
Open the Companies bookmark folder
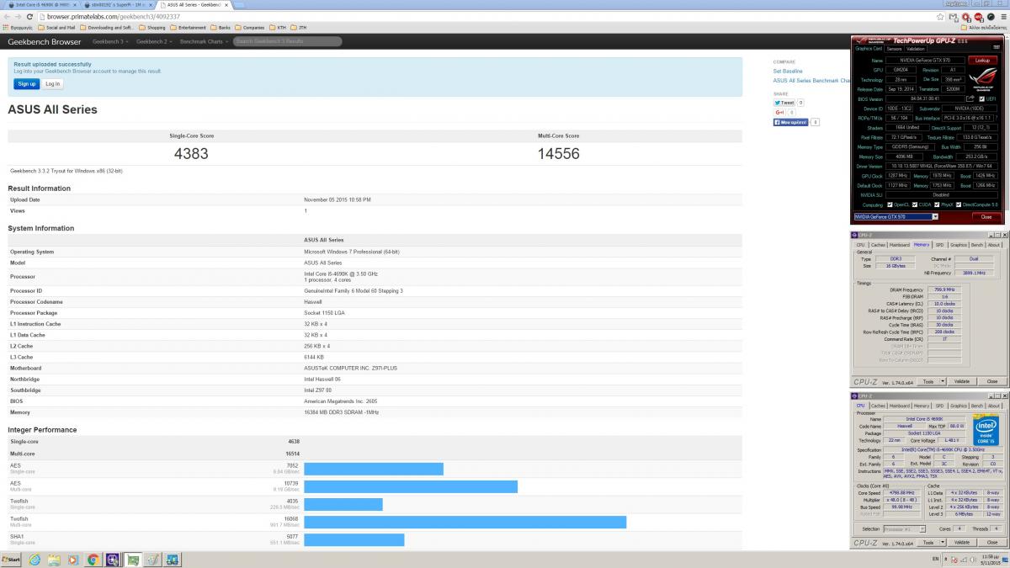(x=250, y=28)
